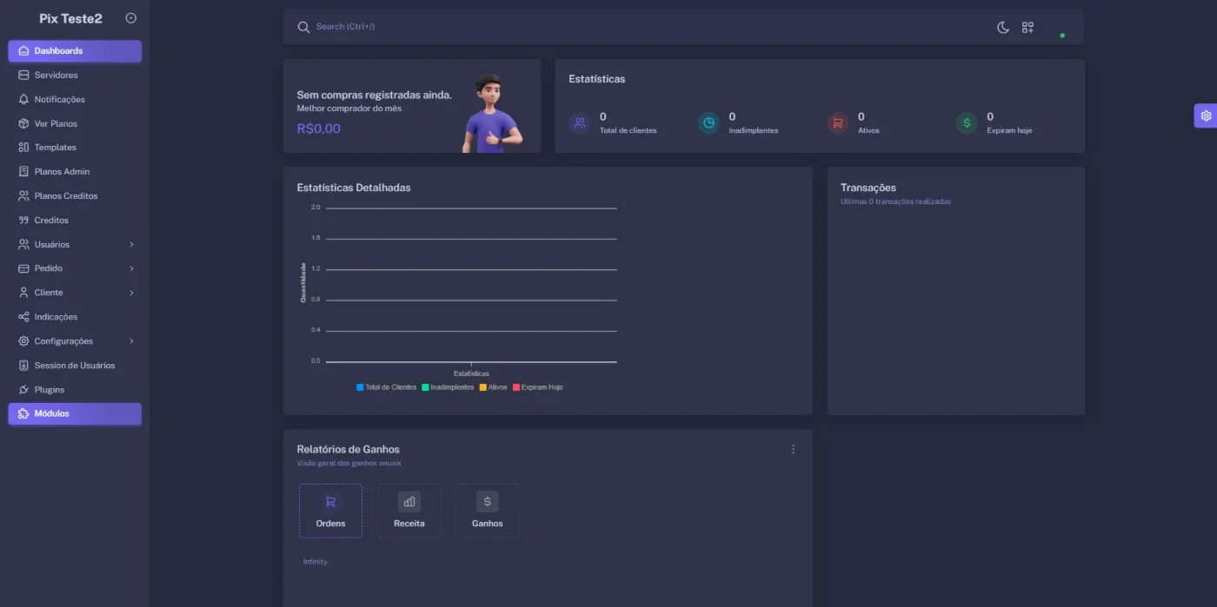Click the best buyer character illustration
Image resolution: width=1217 pixels, height=607 pixels.
click(x=491, y=113)
